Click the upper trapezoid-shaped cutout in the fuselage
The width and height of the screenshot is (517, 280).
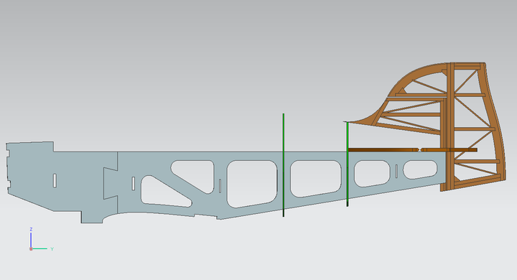point(194,175)
